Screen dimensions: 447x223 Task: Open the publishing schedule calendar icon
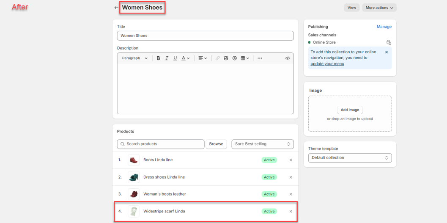tap(389, 42)
